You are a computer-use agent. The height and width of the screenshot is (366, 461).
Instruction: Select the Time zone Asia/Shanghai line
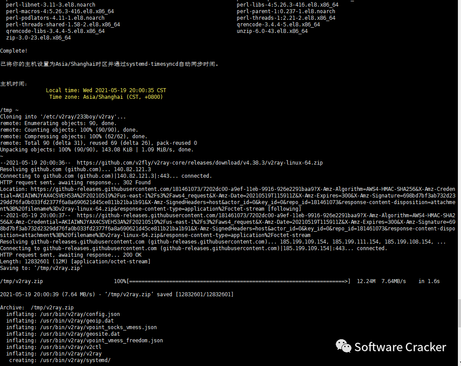[105, 97]
